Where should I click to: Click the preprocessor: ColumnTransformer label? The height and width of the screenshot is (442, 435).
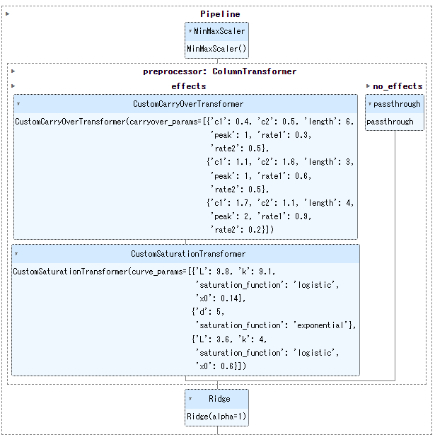(220, 71)
